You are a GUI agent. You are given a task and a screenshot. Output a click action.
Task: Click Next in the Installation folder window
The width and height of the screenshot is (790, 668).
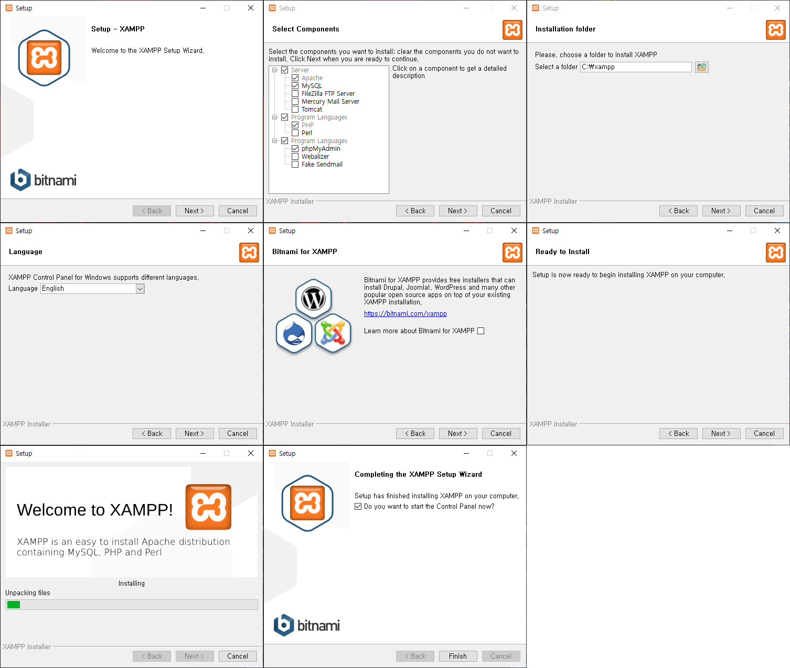pos(721,211)
